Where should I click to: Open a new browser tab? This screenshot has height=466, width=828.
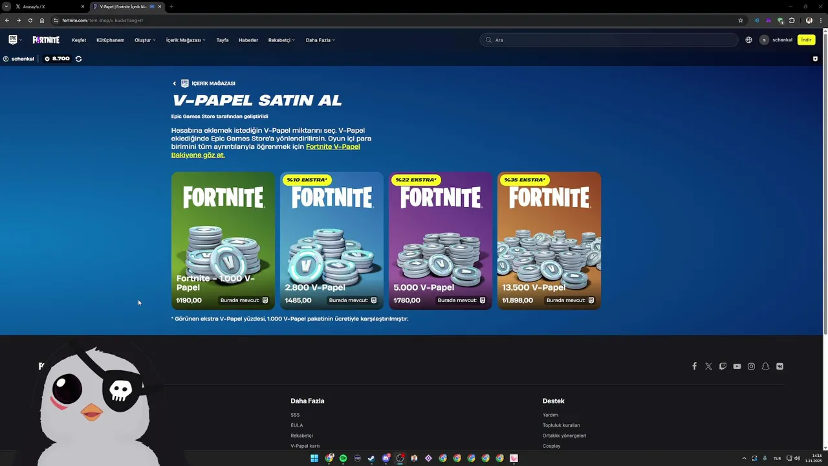[x=171, y=6]
